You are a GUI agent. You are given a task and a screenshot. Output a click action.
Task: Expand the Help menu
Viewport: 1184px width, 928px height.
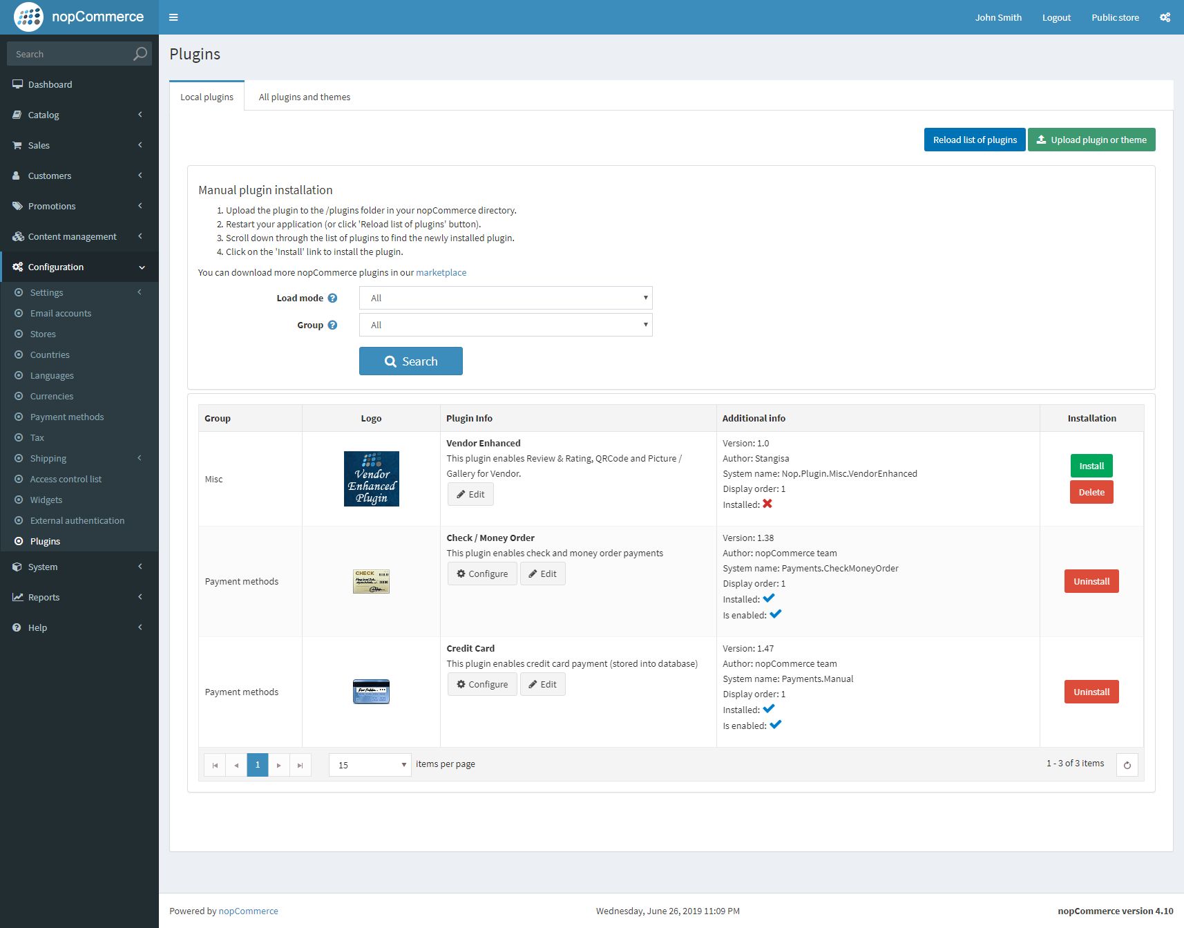point(79,627)
